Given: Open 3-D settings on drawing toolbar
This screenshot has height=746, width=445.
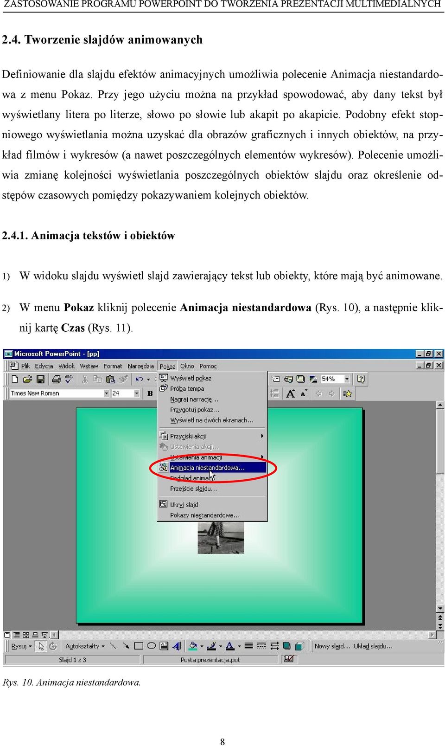Looking at the screenshot, I should tap(300, 646).
